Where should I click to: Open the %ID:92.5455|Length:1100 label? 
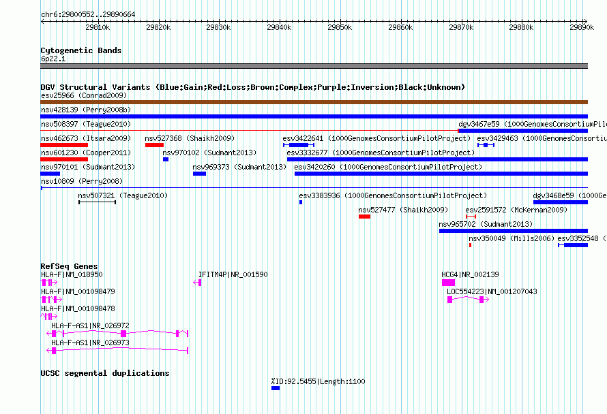pyautogui.click(x=319, y=381)
